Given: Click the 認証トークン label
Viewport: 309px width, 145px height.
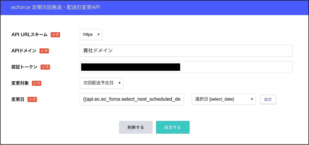Looking at the screenshot, I should pos(24,67).
